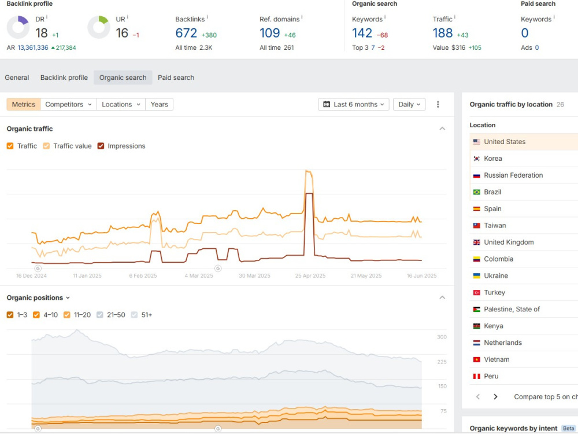Collapse the Organic positions section
Screen dimensions: 578x434
click(x=442, y=298)
